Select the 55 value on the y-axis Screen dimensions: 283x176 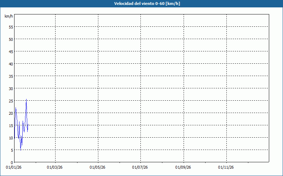coord(11,27)
